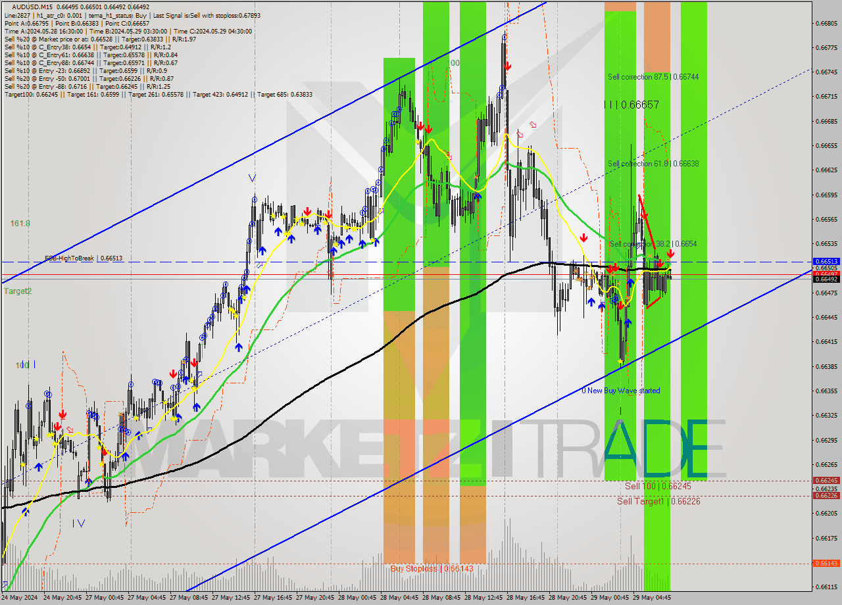Click the '24 May 20:45' time axis label

[64, 598]
